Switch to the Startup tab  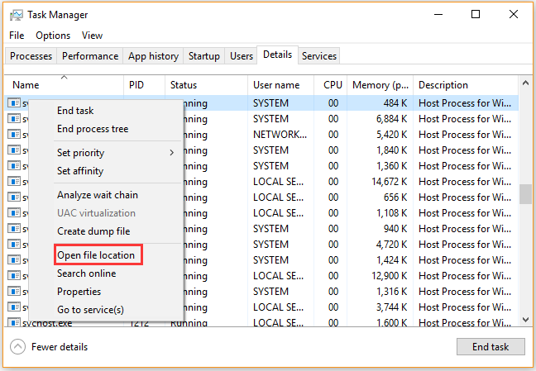(x=204, y=56)
